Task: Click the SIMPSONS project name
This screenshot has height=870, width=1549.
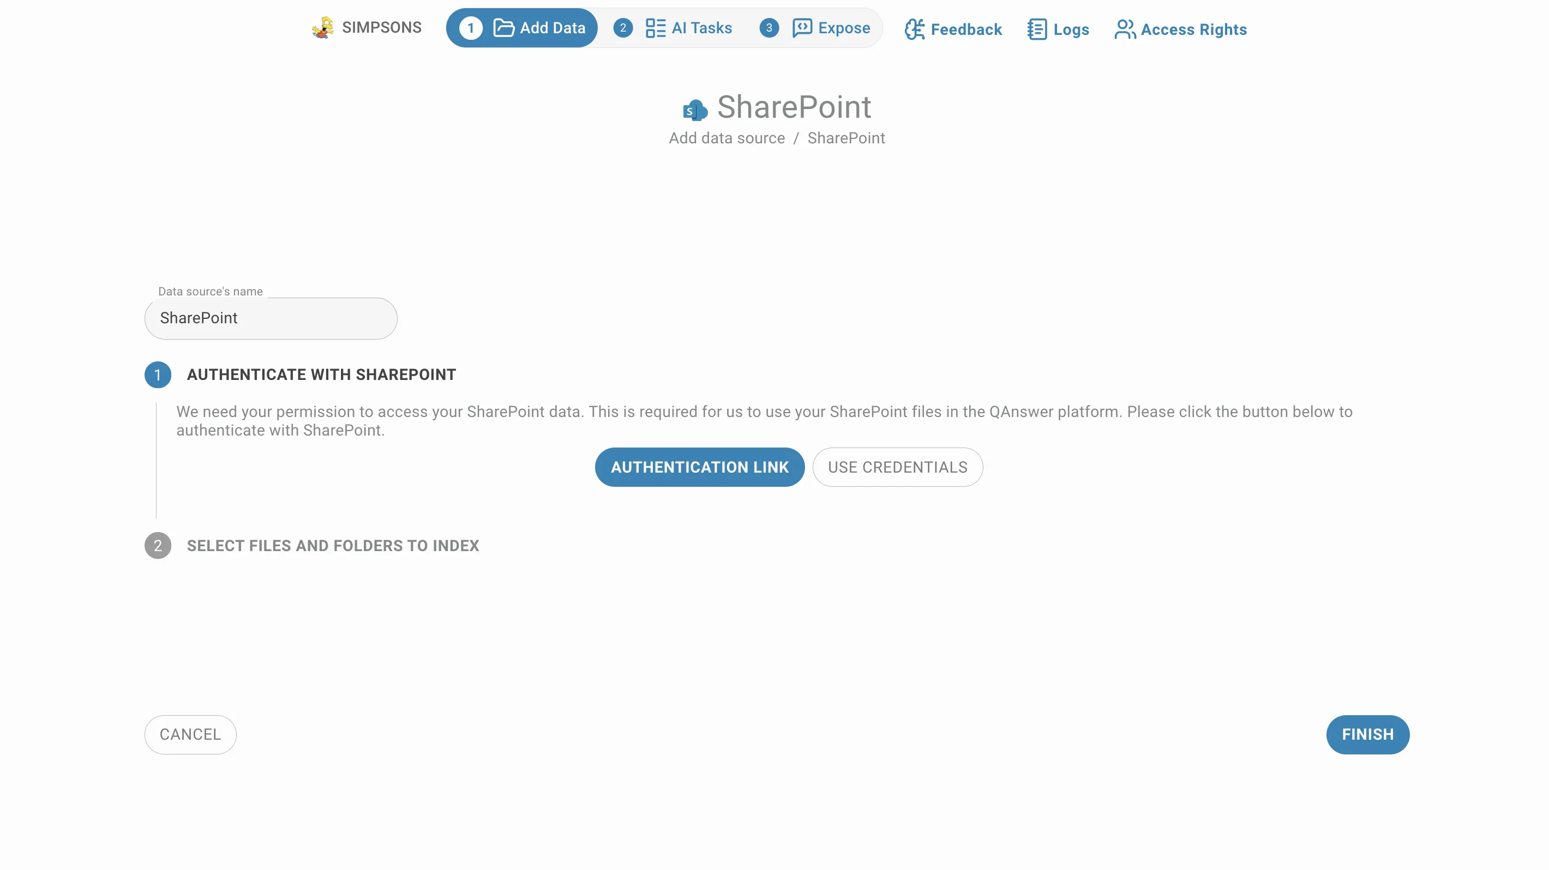Action: [x=382, y=28]
